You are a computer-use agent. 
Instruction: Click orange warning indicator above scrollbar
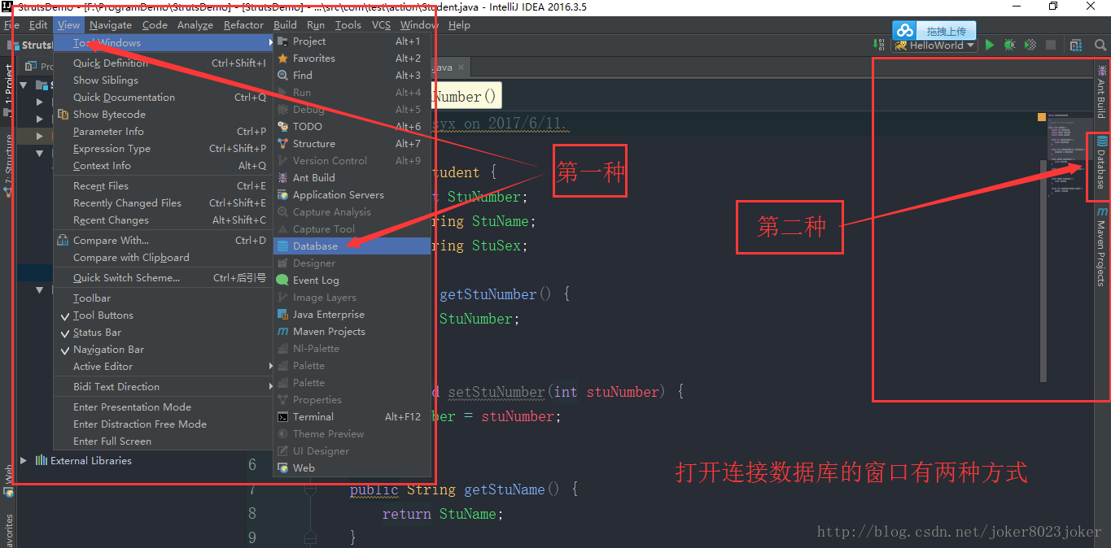pyautogui.click(x=1042, y=117)
